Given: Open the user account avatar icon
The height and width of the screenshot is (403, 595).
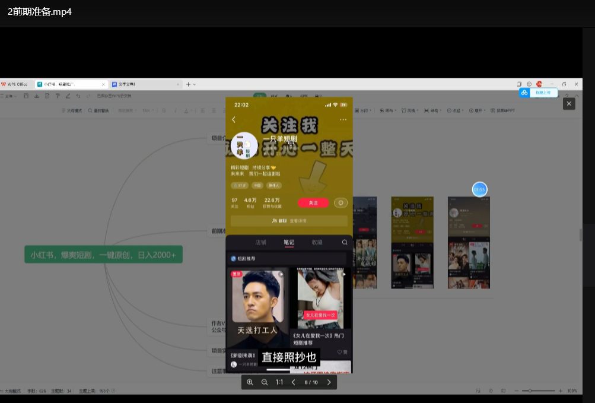Looking at the screenshot, I should [x=539, y=84].
